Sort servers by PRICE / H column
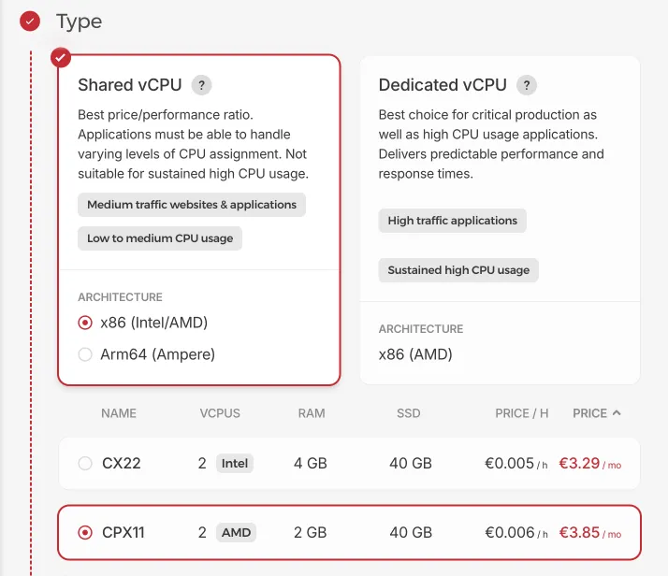This screenshot has height=576, width=668. [521, 413]
